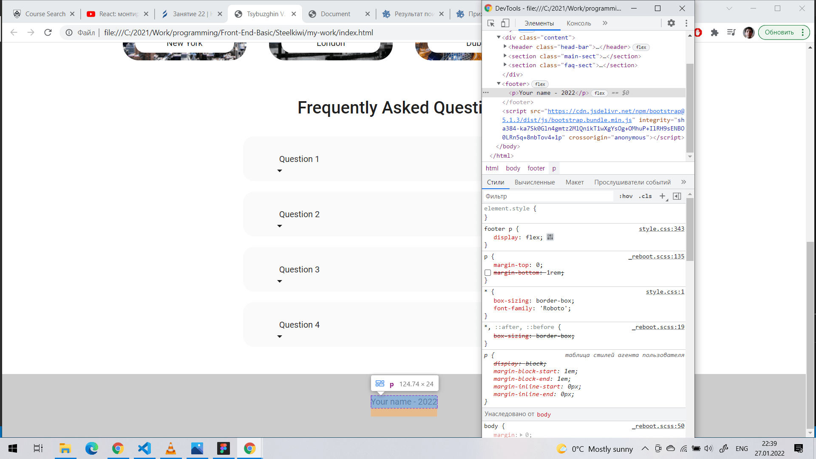
Task: Uncheck the margin-bottom property in the p rule
Action: point(487,272)
